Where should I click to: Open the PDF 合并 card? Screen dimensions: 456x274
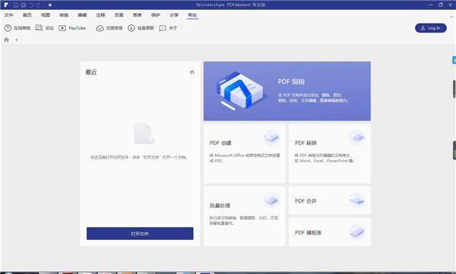point(330,200)
